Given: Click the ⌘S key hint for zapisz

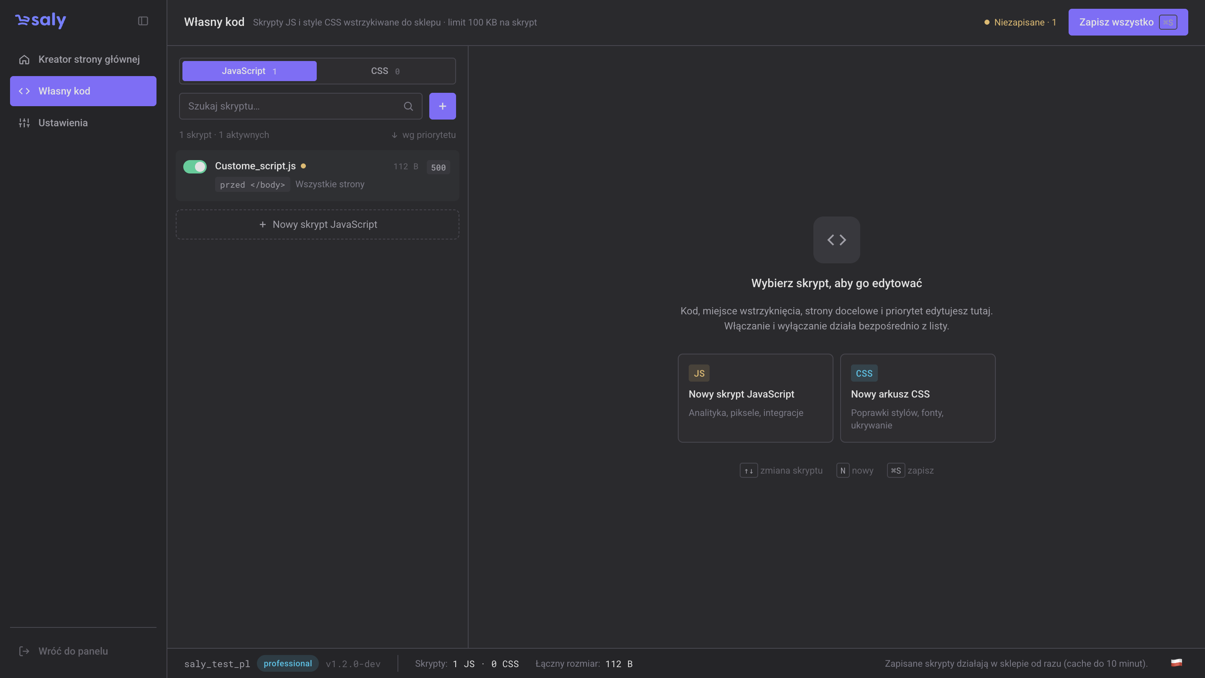Looking at the screenshot, I should click(896, 471).
